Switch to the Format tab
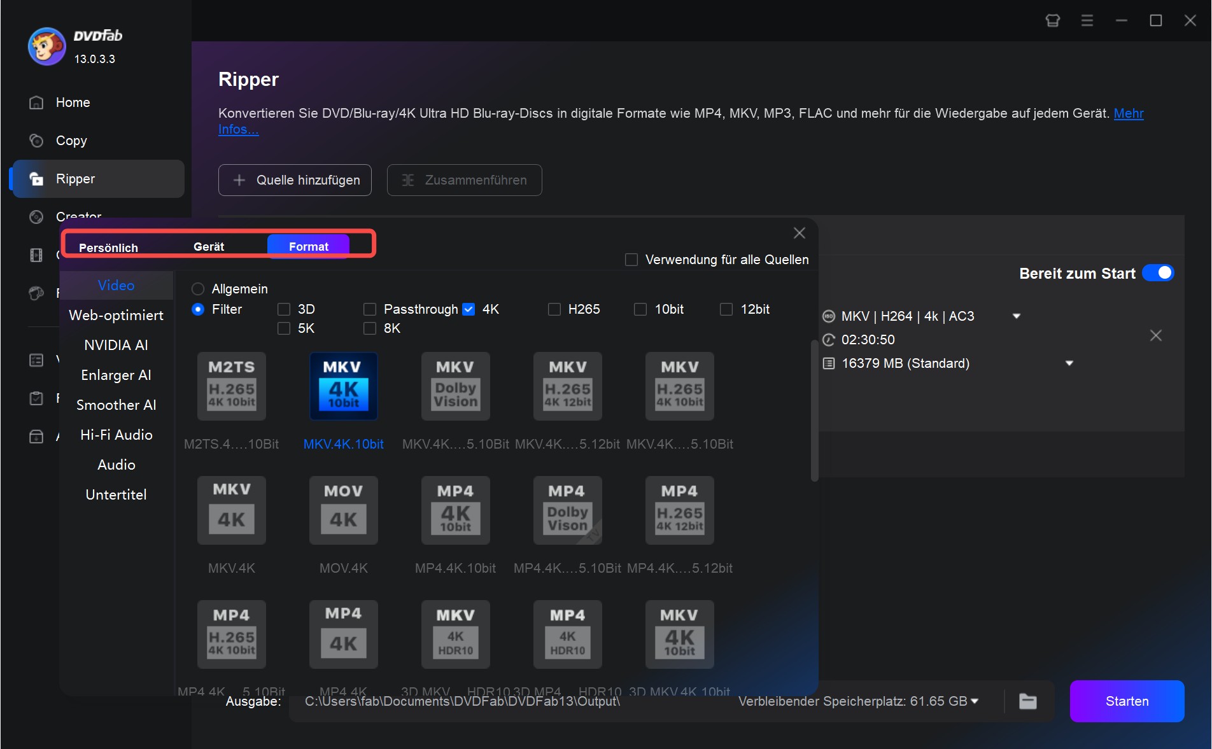 (308, 246)
